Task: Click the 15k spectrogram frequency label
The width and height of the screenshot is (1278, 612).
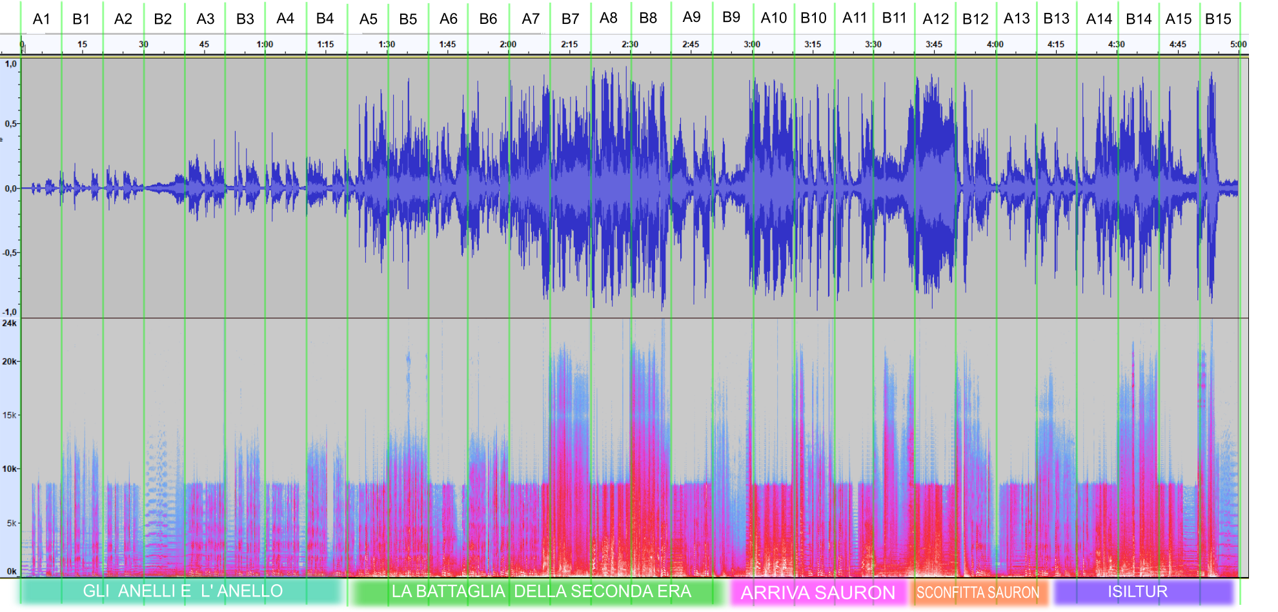Action: pyautogui.click(x=9, y=415)
